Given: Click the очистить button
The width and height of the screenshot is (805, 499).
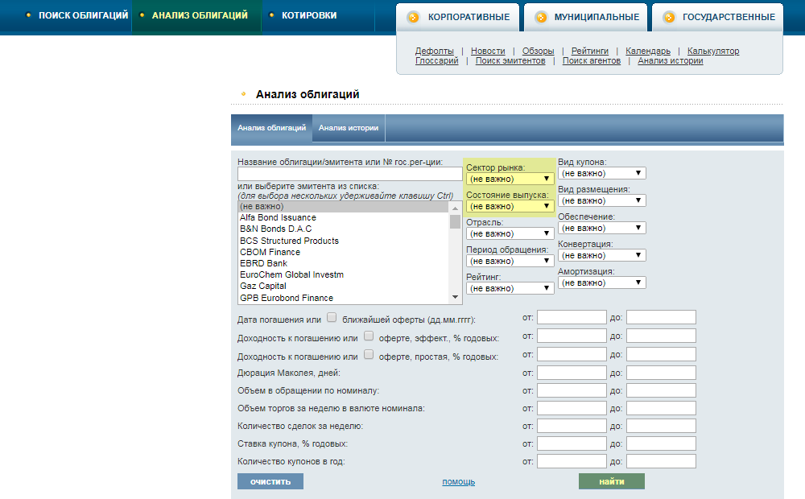Looking at the screenshot, I should pos(270,481).
